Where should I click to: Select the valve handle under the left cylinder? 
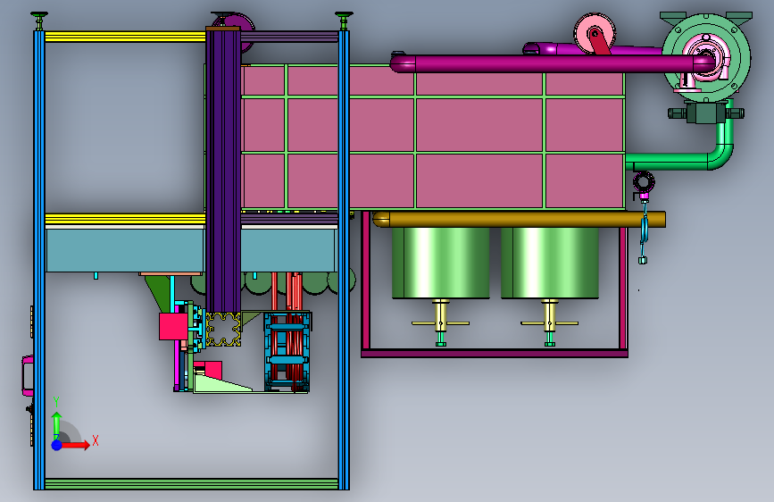[x=441, y=323]
